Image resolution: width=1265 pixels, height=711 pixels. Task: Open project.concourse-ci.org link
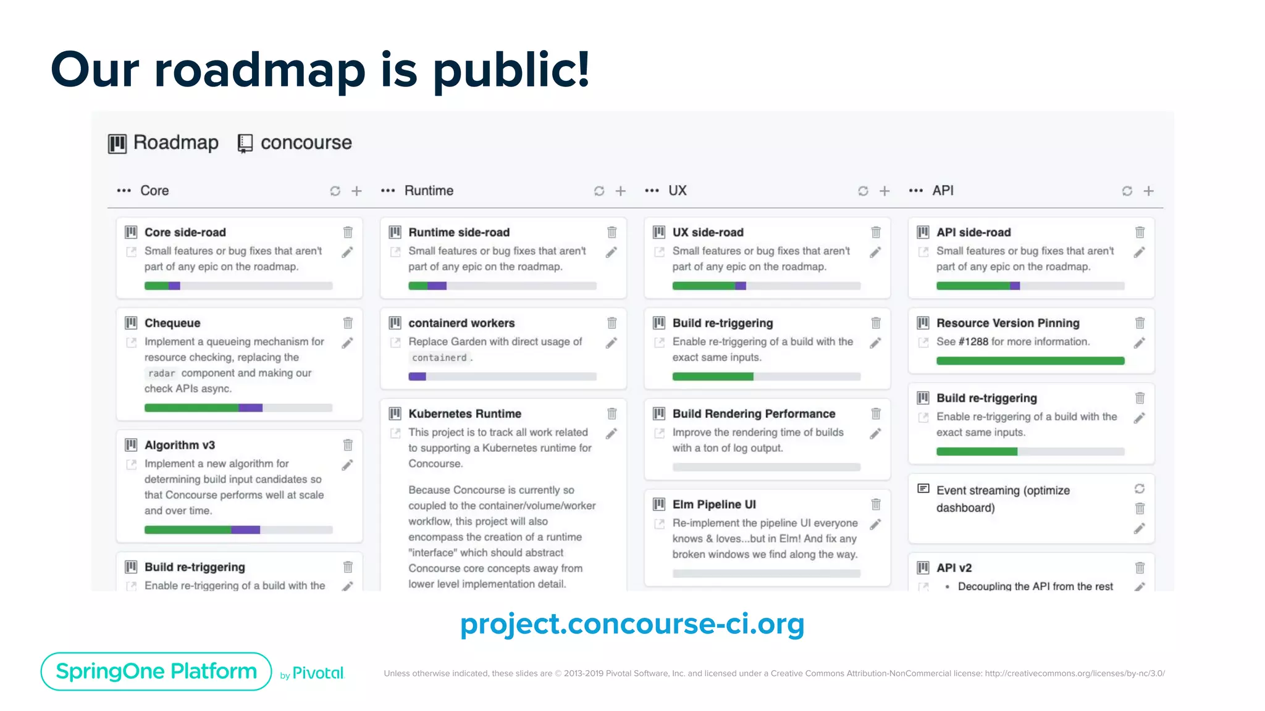point(632,623)
